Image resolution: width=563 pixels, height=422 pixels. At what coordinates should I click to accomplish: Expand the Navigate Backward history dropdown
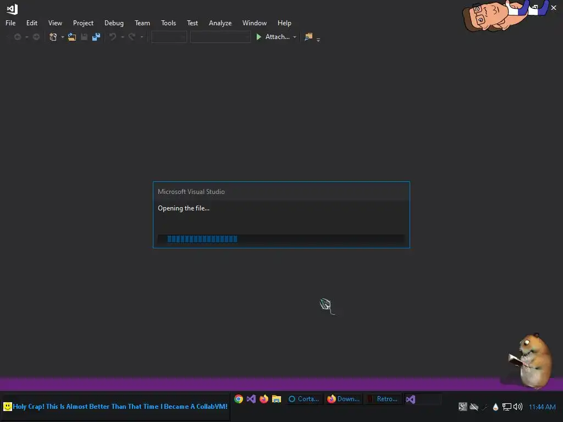point(26,37)
